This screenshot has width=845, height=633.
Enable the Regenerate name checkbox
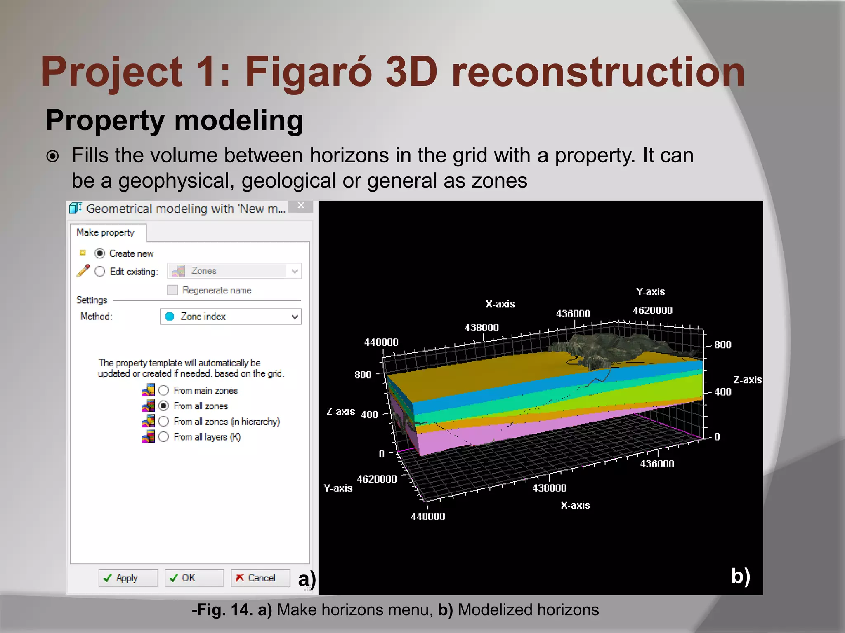(x=172, y=290)
